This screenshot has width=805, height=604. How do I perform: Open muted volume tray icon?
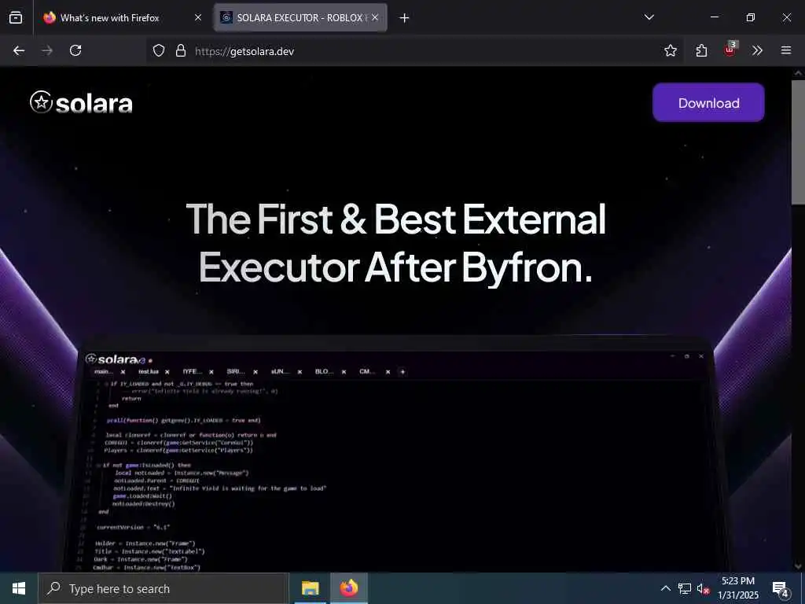703,588
